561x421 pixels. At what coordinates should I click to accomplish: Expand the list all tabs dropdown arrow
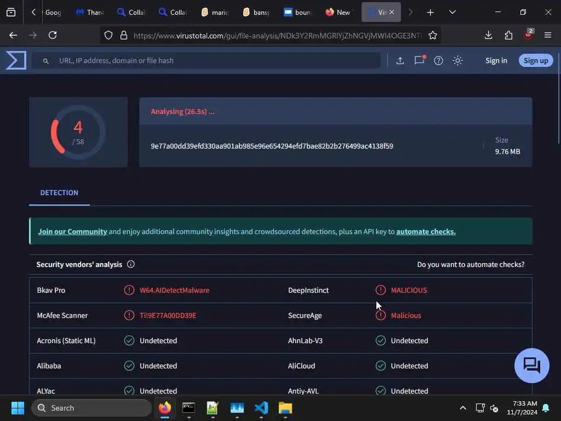(x=452, y=12)
